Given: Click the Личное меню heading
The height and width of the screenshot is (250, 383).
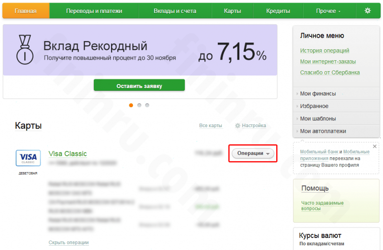Looking at the screenshot, I should (322, 35).
